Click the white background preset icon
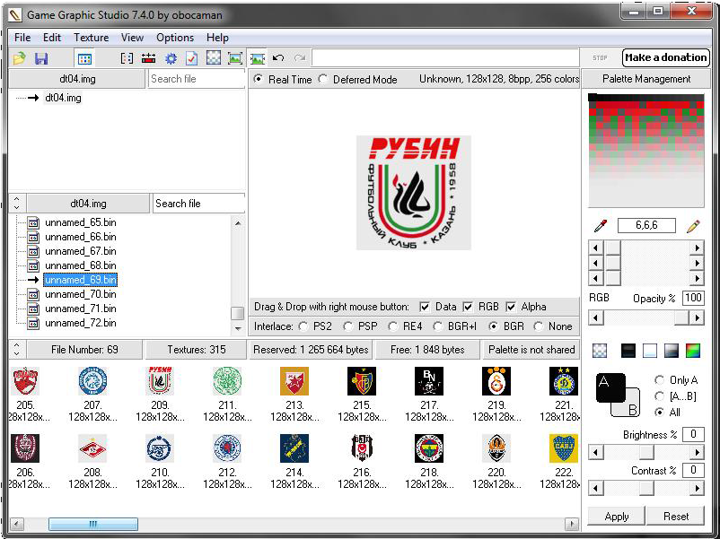Viewport: 720px width, 539px height. (650, 351)
